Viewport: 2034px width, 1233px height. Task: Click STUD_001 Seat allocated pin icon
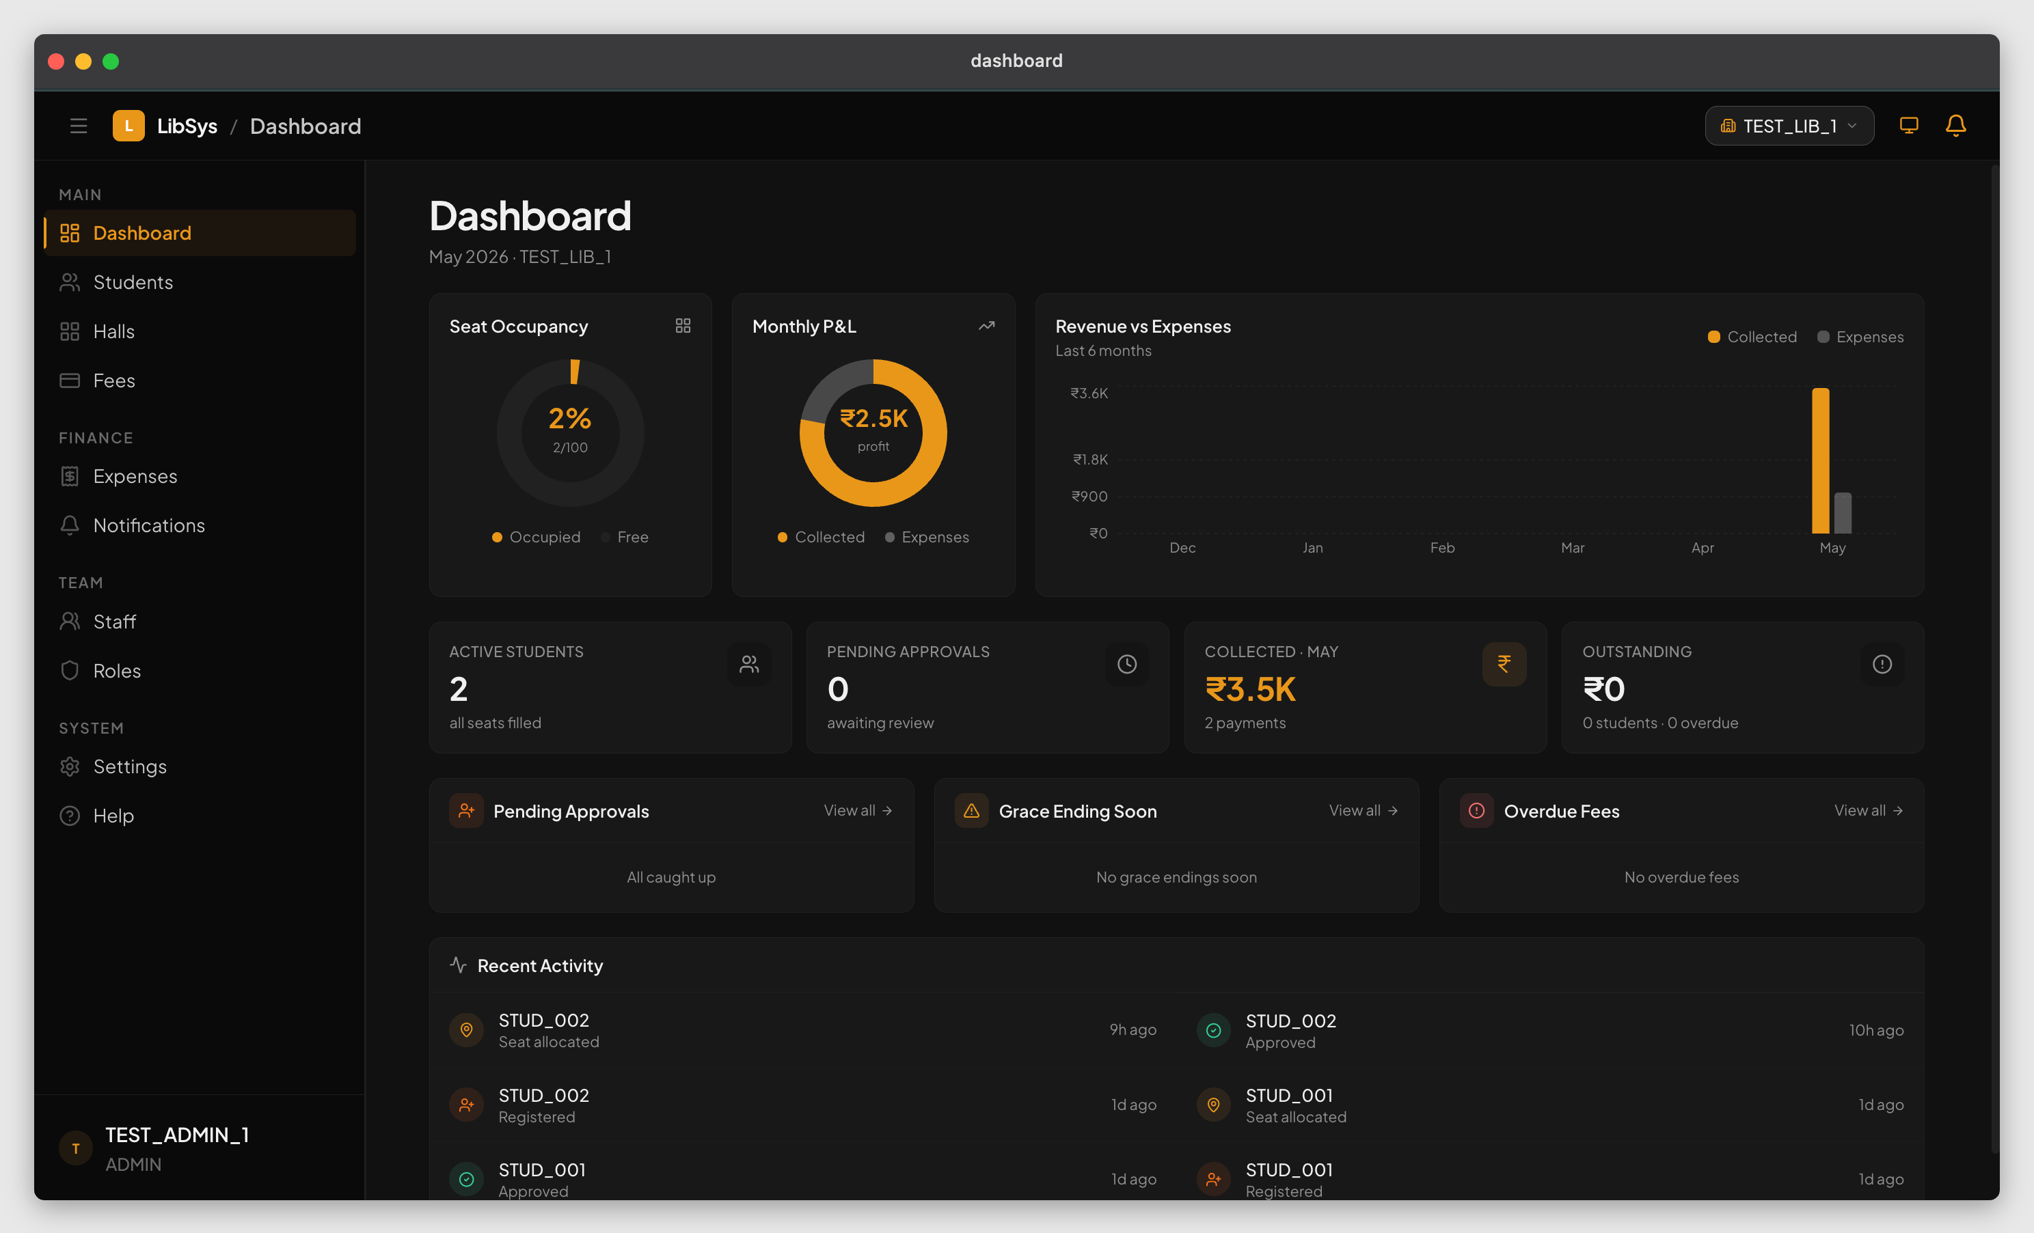(1213, 1105)
